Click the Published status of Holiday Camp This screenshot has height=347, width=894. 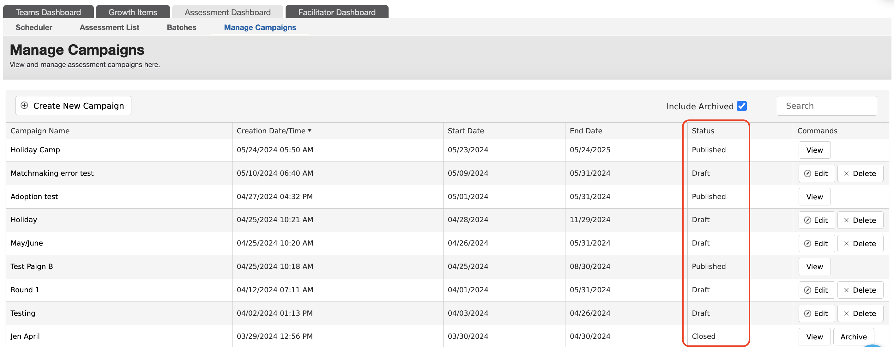pos(709,150)
